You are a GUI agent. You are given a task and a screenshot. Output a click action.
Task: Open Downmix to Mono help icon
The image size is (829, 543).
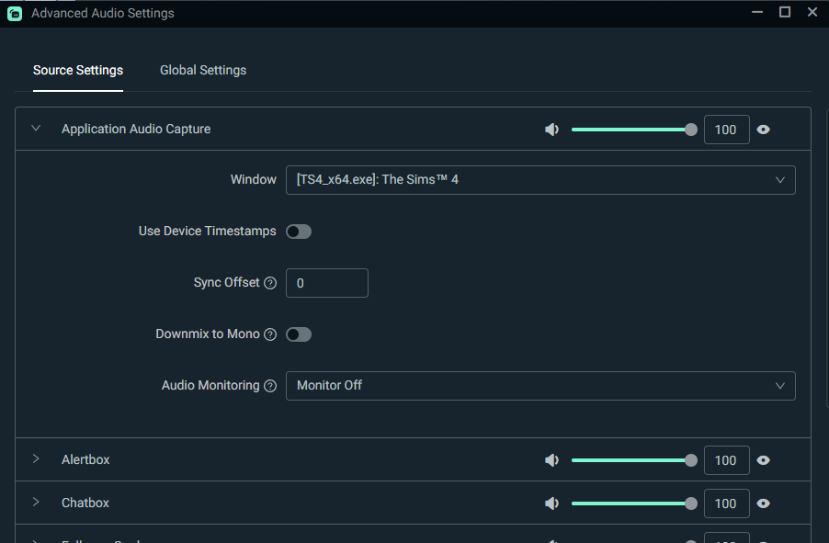coord(270,334)
